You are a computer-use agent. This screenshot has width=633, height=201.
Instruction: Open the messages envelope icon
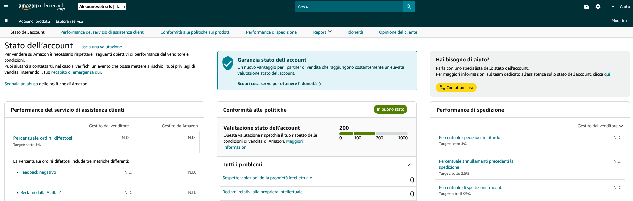tap(587, 7)
